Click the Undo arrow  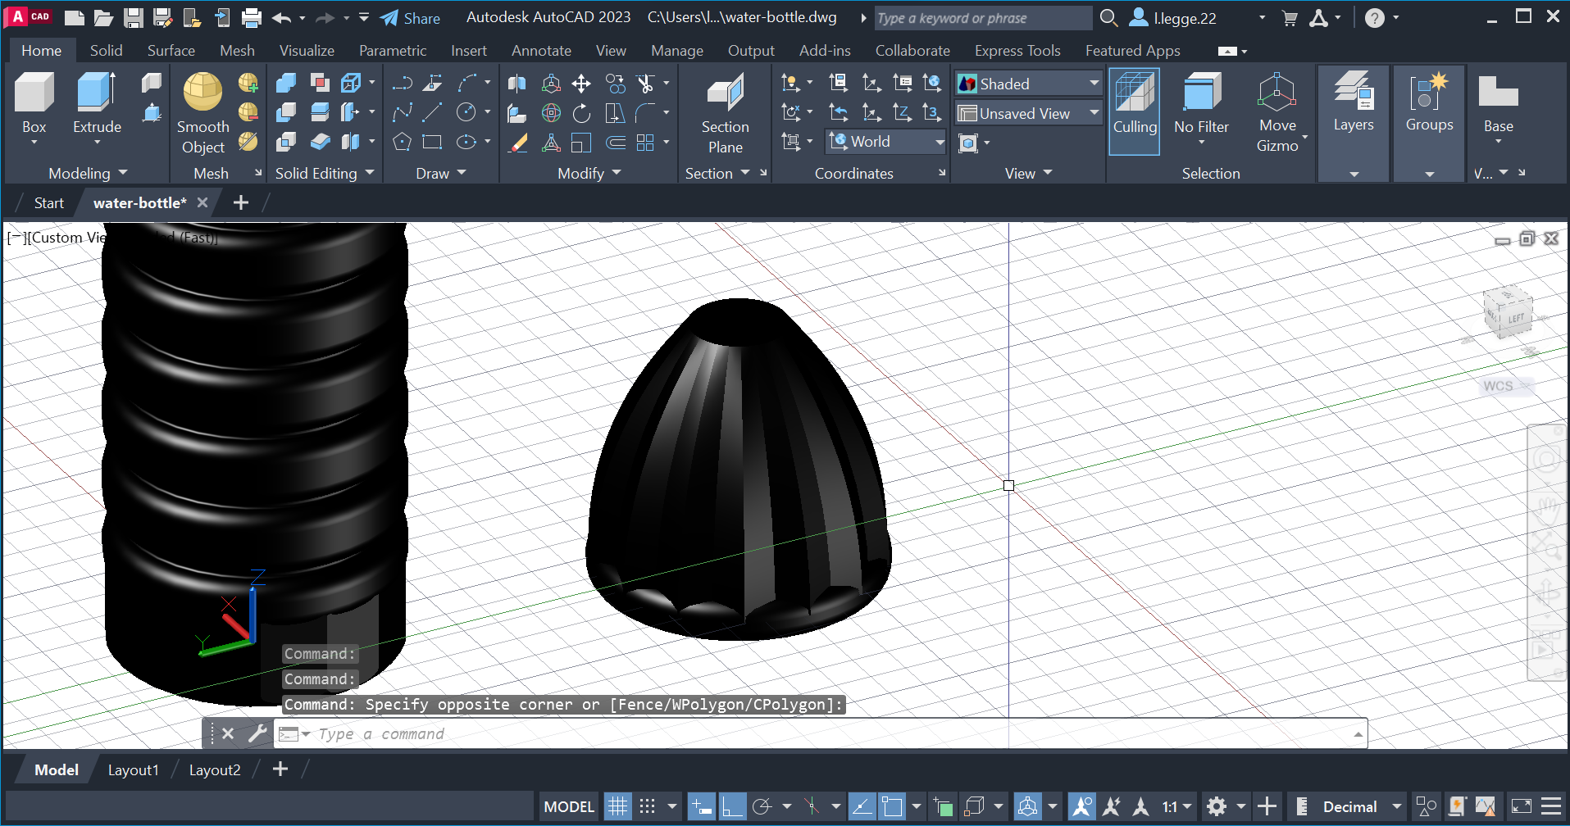click(282, 17)
